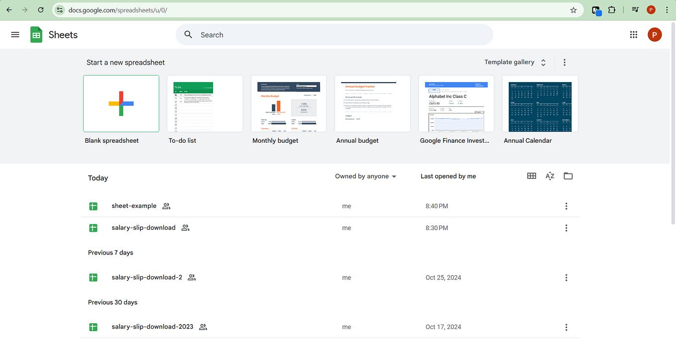The height and width of the screenshot is (339, 676).
Task: Open the Google apps grid menu
Action: [633, 34]
